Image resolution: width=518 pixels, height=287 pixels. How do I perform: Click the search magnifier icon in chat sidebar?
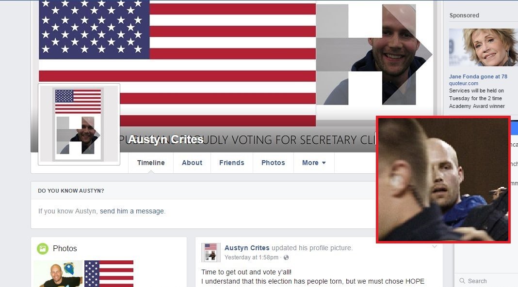[x=462, y=281]
